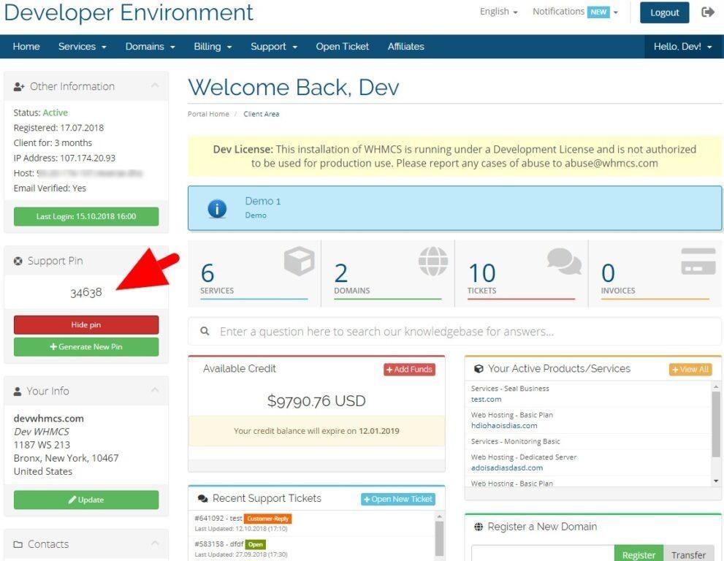The image size is (724, 561).
Task: Click the Update button under Your Info
Action: click(x=86, y=500)
